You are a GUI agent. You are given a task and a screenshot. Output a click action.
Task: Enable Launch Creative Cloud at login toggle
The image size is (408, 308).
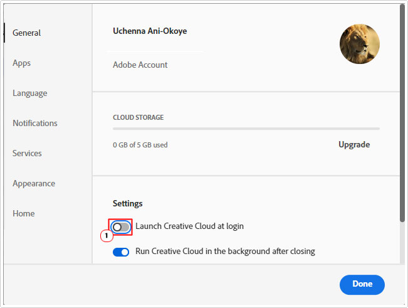(121, 227)
